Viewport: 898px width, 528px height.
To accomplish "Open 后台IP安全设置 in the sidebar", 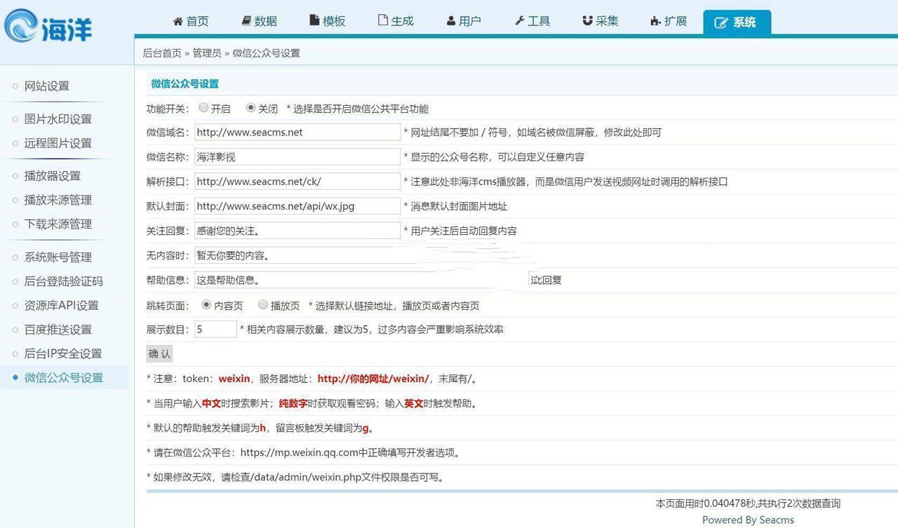I will (x=63, y=353).
